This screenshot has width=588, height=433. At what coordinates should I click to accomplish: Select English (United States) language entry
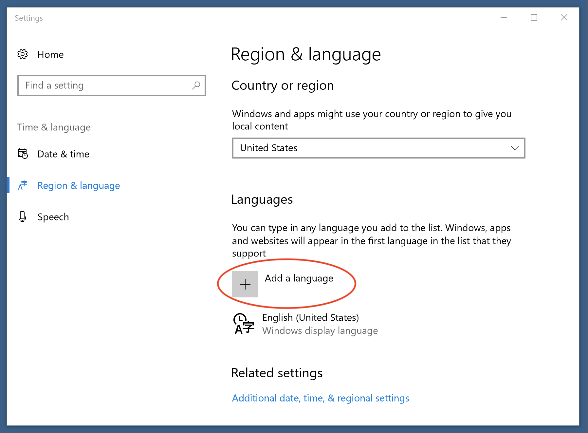pyautogui.click(x=310, y=317)
